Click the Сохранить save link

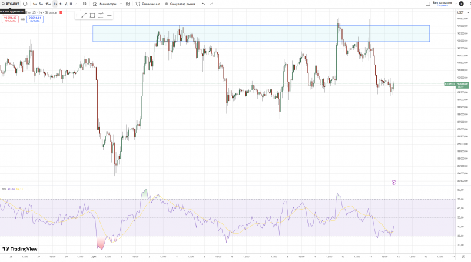[442, 6]
